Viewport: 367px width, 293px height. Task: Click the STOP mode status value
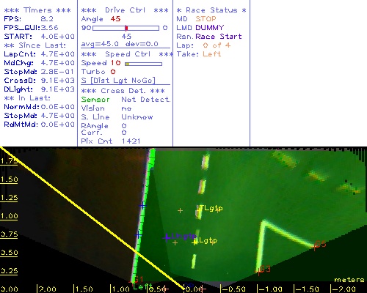(x=206, y=19)
